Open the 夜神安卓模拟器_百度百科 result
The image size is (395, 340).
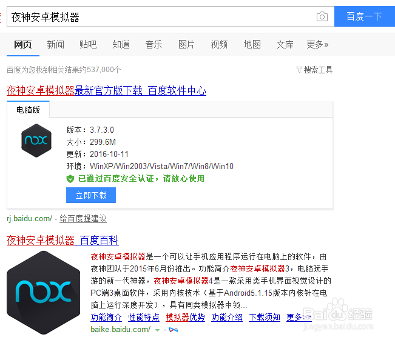click(62, 240)
